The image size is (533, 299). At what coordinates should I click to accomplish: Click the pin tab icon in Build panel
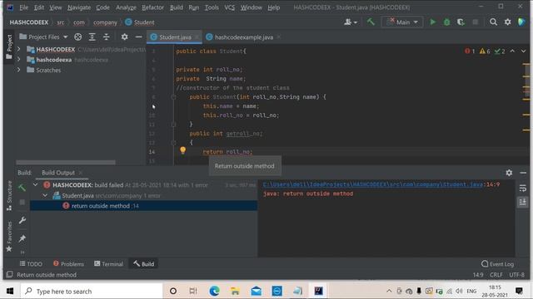tap(22, 238)
